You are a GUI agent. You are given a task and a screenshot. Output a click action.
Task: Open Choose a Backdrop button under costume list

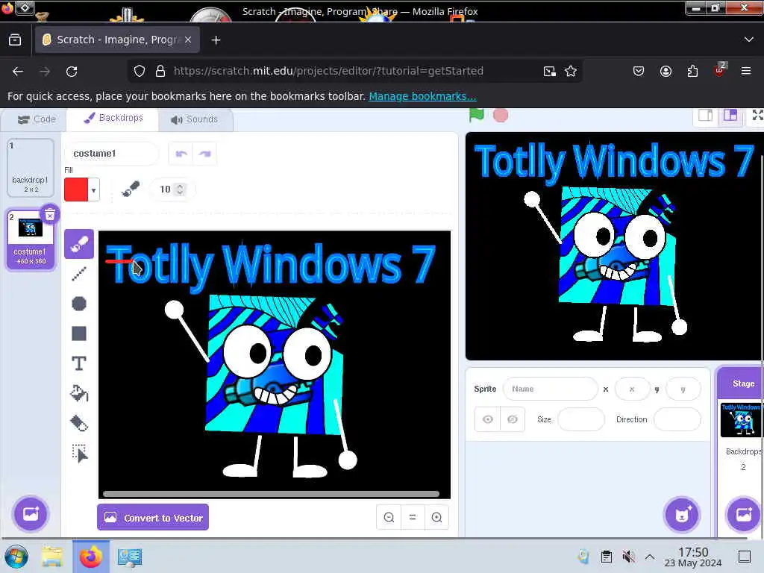click(x=31, y=513)
